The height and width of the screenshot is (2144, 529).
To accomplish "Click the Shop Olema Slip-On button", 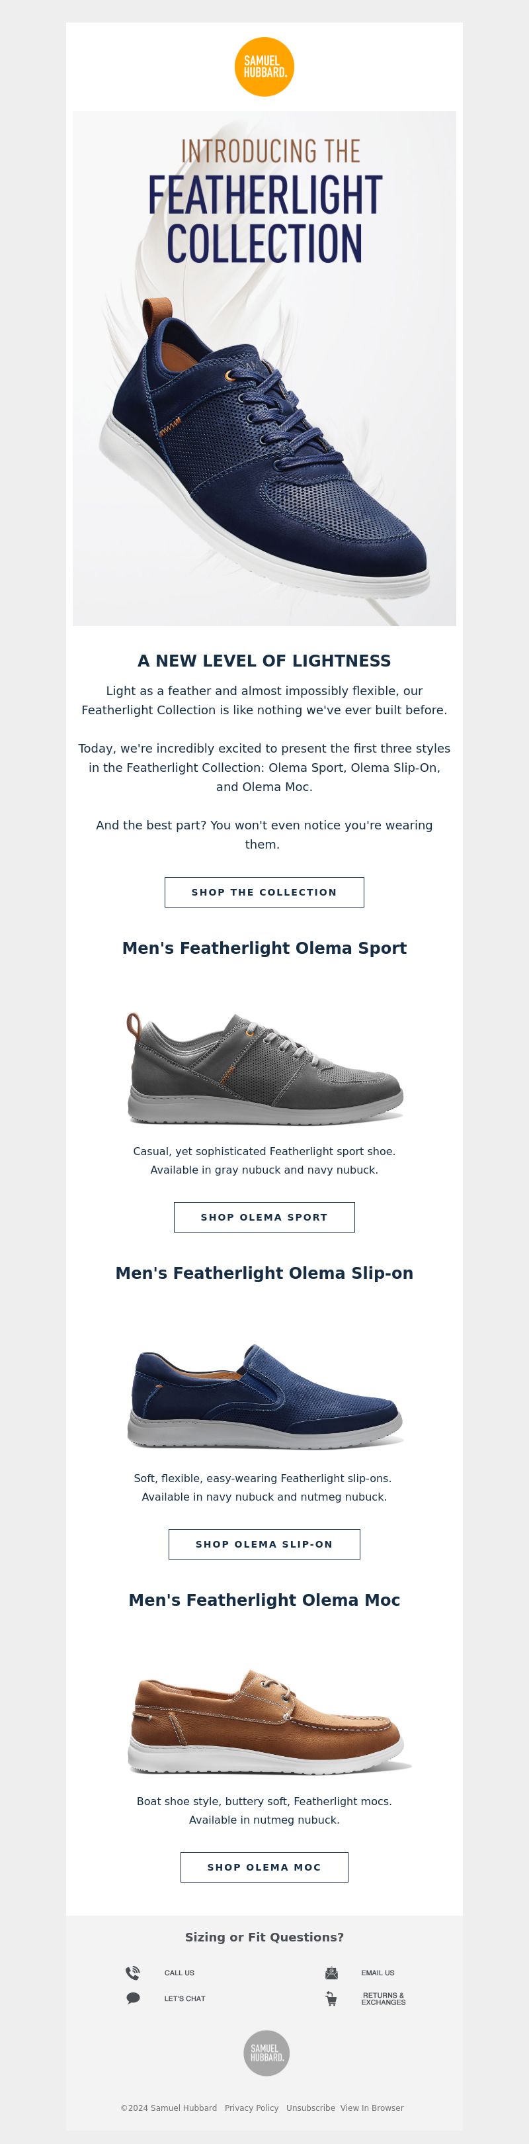I will point(264,1544).
